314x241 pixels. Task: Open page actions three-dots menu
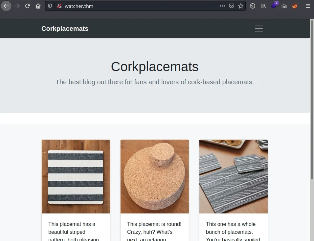pyautogui.click(x=222, y=6)
